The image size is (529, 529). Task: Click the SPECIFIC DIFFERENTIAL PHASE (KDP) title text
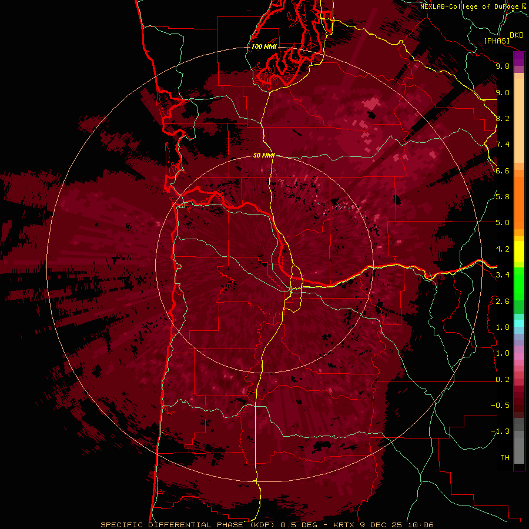coord(188,525)
